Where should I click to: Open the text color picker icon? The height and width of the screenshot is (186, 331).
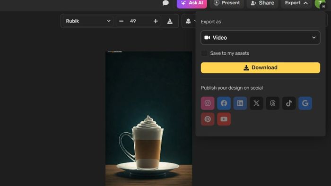170,21
